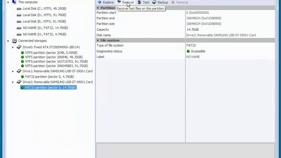Collapse the This computer tree node
The width and height of the screenshot is (281, 158).
pos(8,2)
